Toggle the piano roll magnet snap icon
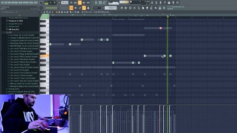 coord(47,12)
